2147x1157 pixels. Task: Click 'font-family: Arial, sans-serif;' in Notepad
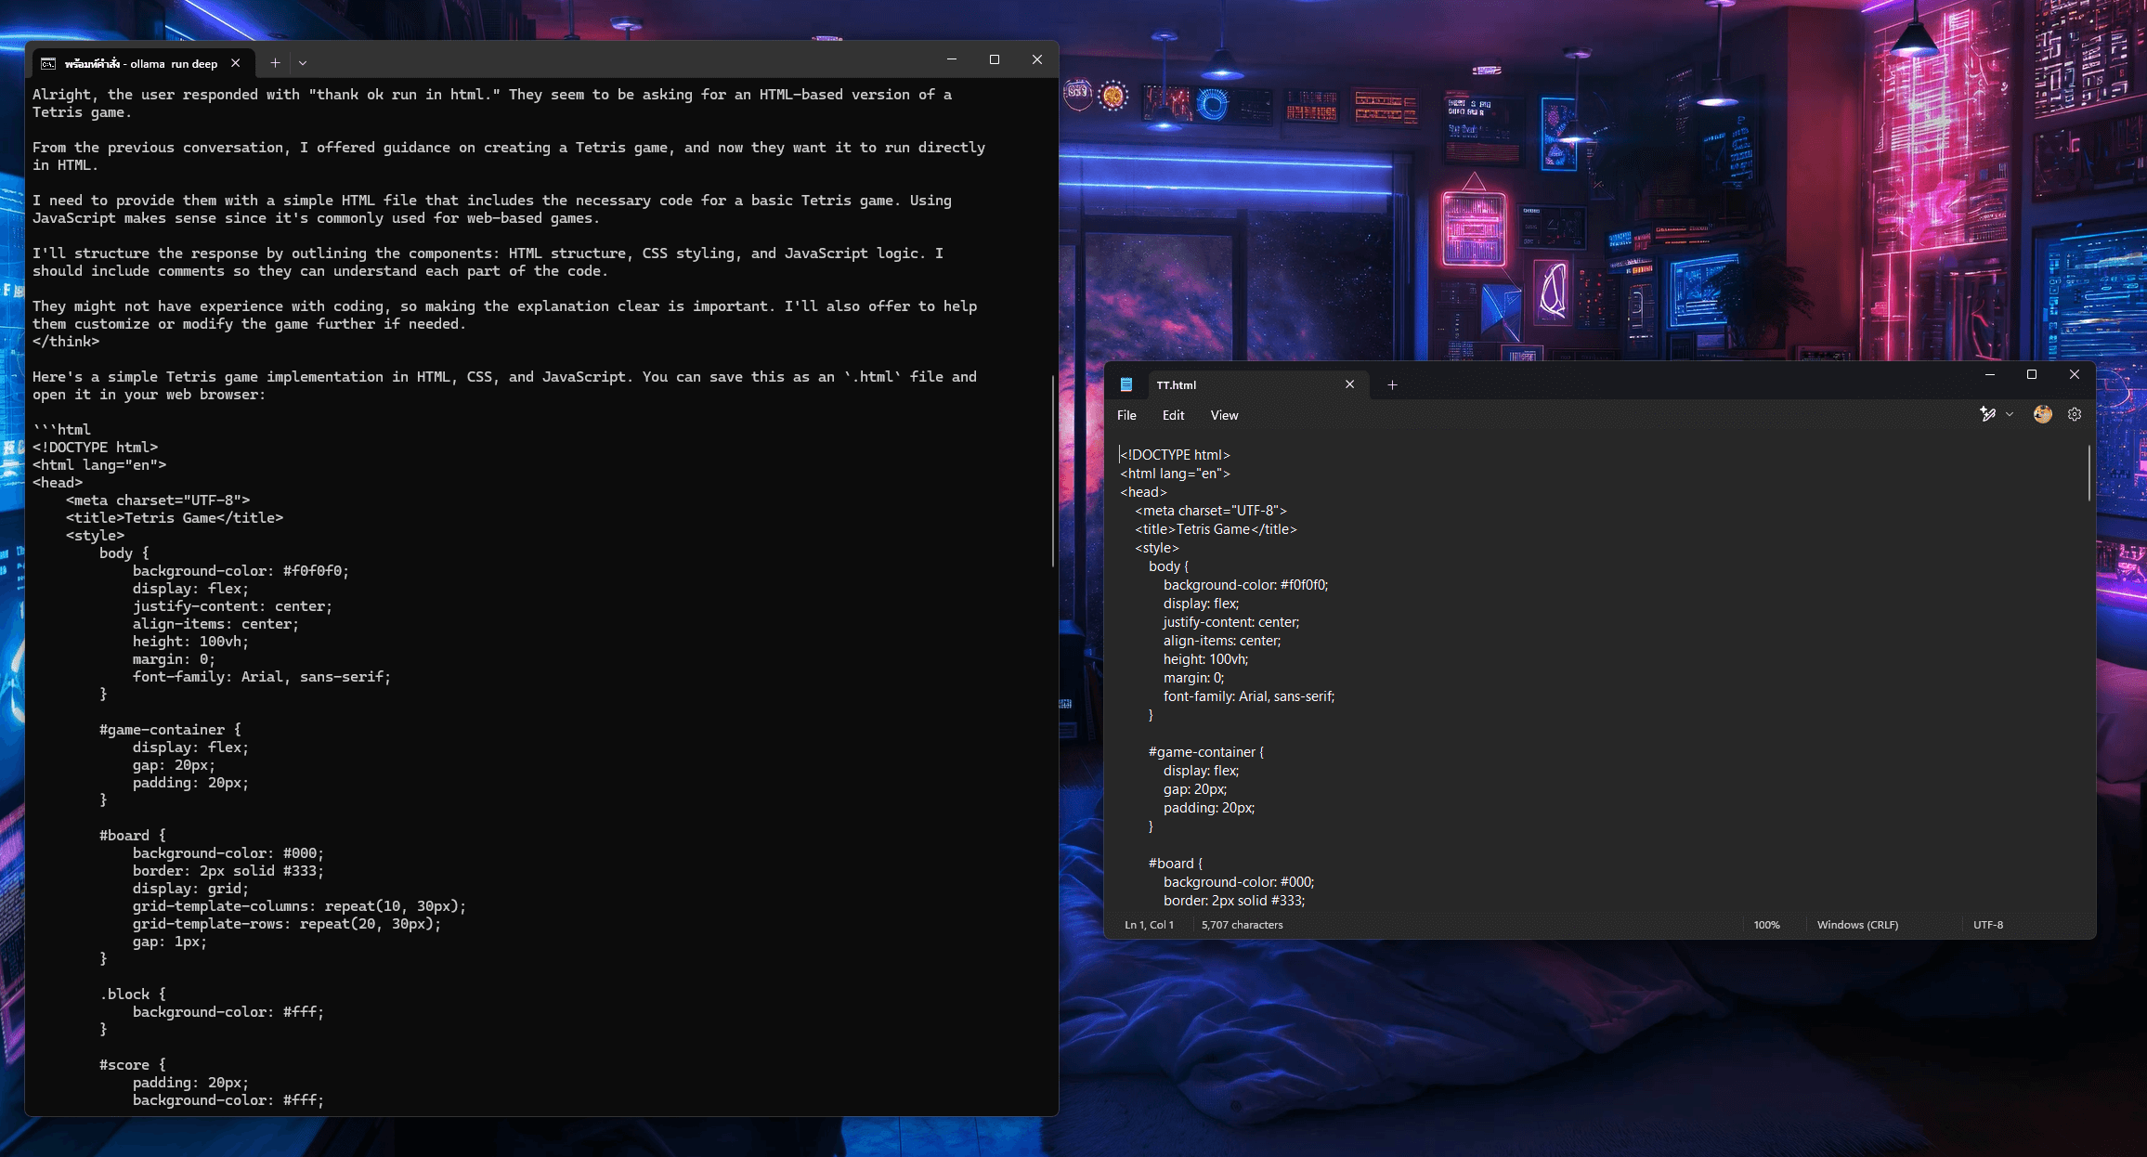[x=1249, y=696]
